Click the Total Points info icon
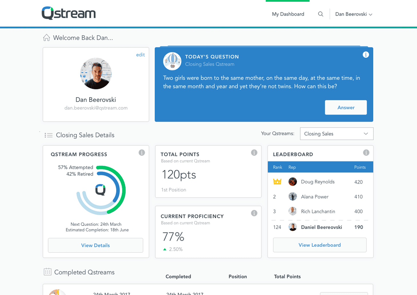417x295 pixels. coord(254,152)
